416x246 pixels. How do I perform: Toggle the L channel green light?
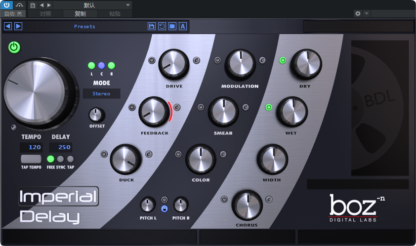tap(91, 65)
